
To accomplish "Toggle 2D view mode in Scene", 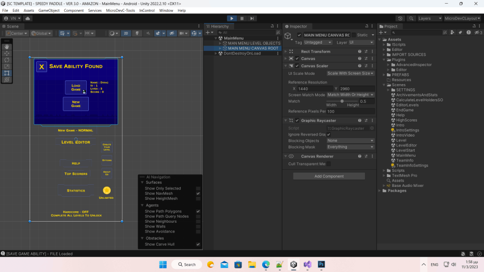I will pos(126,33).
